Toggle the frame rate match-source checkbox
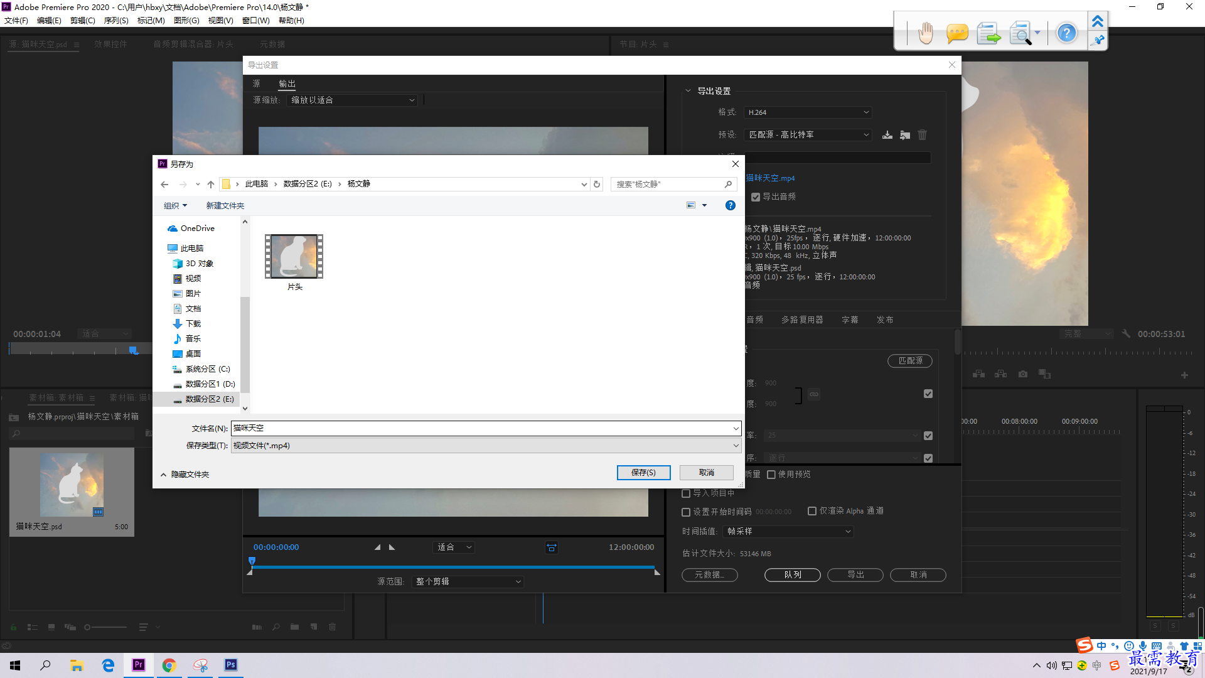The width and height of the screenshot is (1205, 678). [928, 436]
